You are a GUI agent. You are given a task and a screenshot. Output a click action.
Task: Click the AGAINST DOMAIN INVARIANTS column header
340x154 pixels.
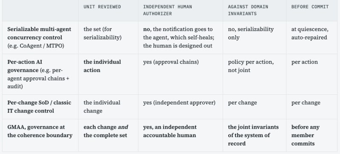click(248, 10)
